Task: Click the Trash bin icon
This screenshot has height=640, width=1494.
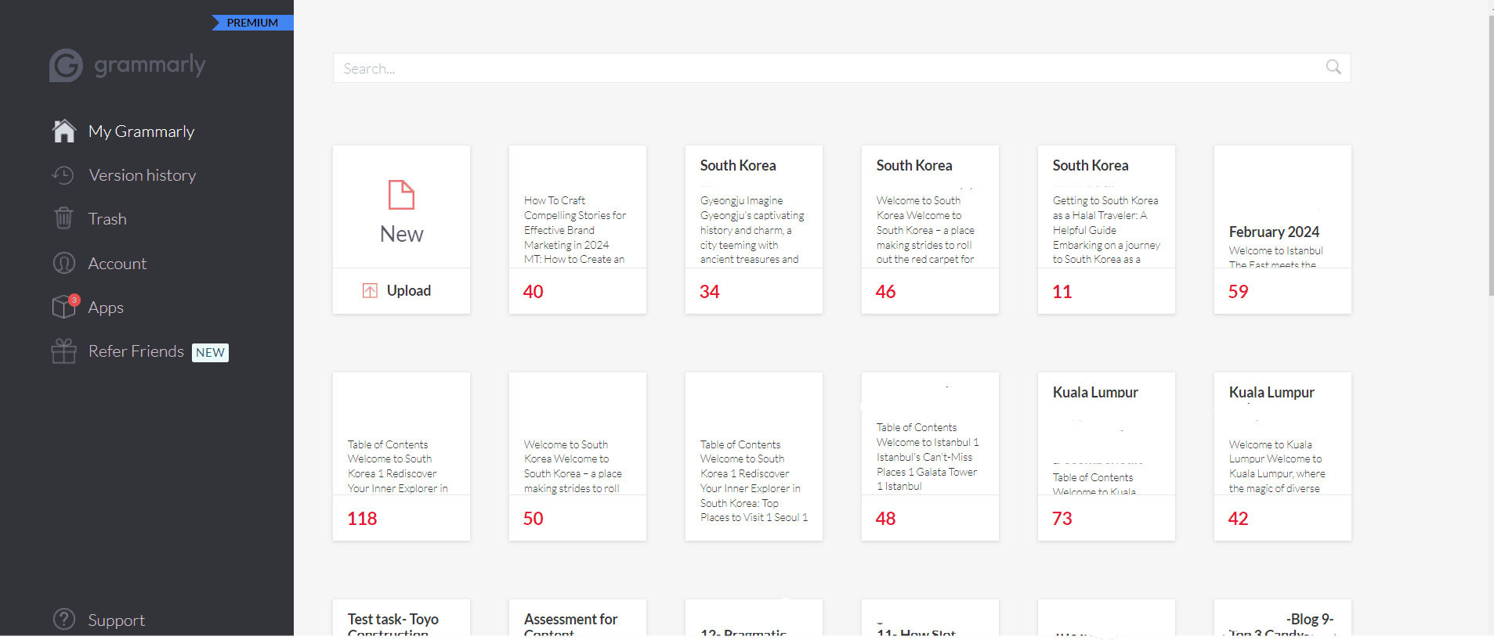Action: pyautogui.click(x=63, y=219)
